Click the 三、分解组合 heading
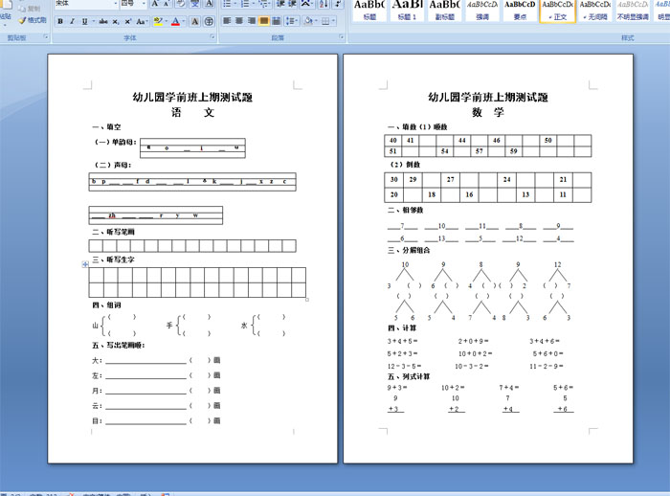 tap(409, 250)
